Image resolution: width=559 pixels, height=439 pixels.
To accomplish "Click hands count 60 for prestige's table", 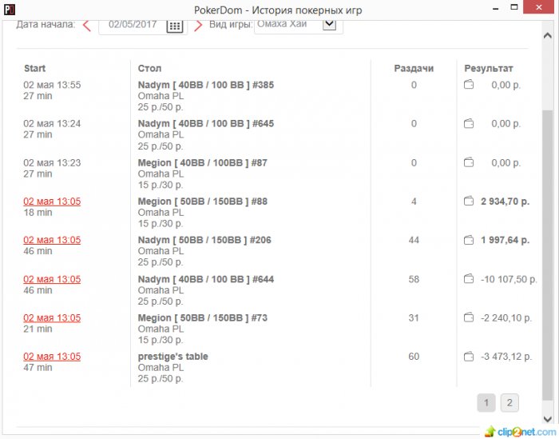I will [414, 357].
